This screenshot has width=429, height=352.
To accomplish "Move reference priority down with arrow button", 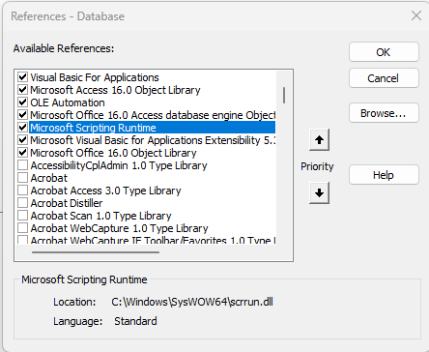I will 319,192.
